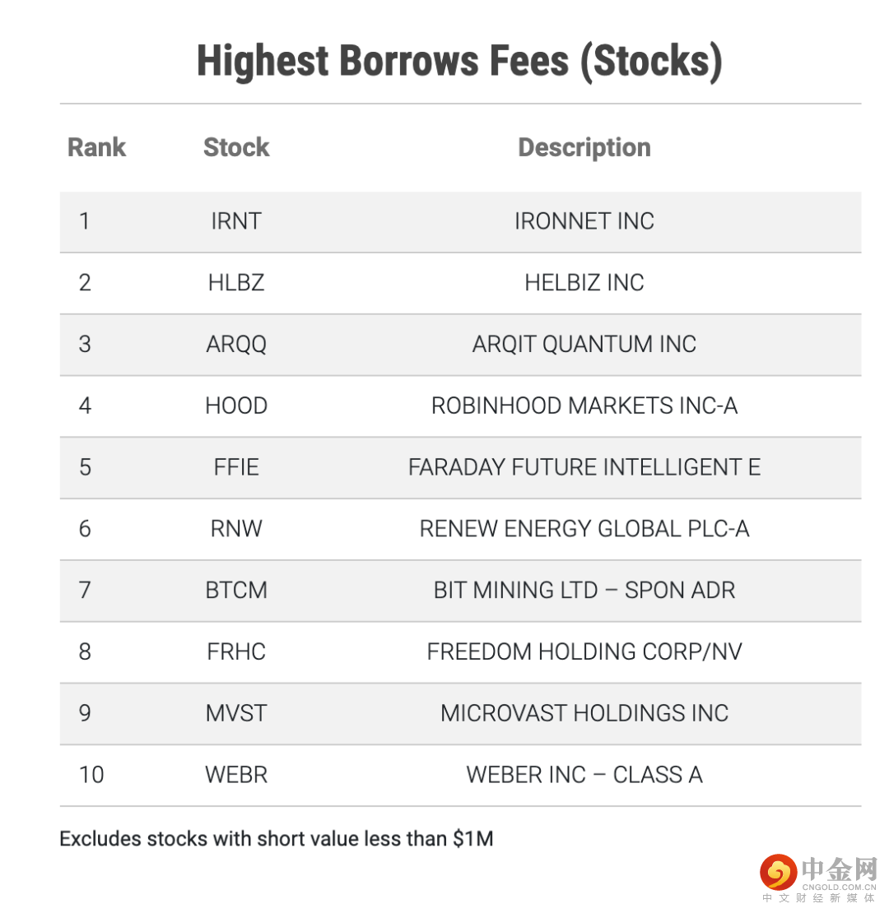Select ROBINHOOD MARKETS INC-A description text
This screenshot has width=889, height=913.
(x=584, y=406)
